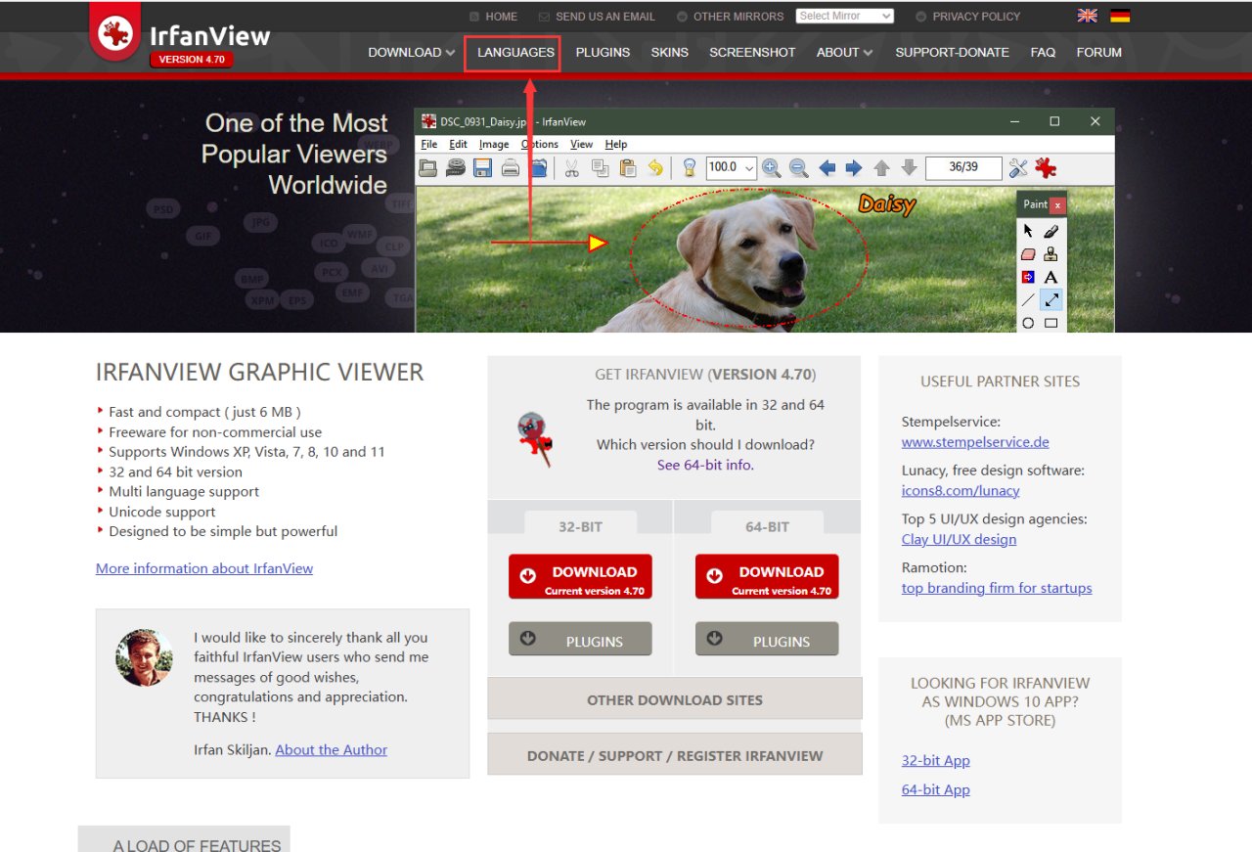Open More information about IrfanView

tap(204, 568)
